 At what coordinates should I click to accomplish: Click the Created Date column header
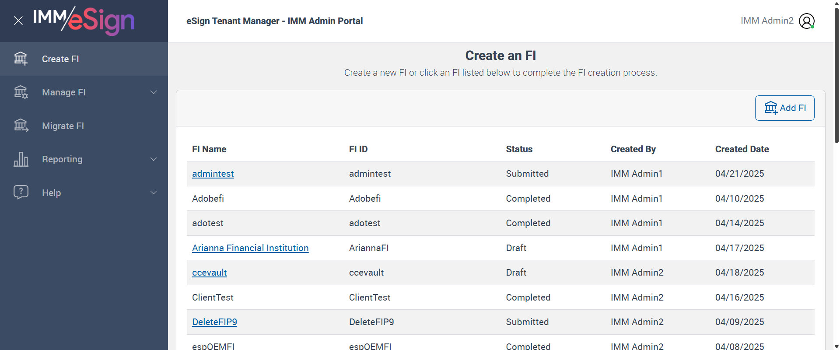(742, 149)
